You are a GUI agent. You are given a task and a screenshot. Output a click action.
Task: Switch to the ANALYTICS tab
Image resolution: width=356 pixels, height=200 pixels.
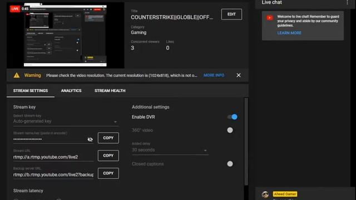pos(71,91)
